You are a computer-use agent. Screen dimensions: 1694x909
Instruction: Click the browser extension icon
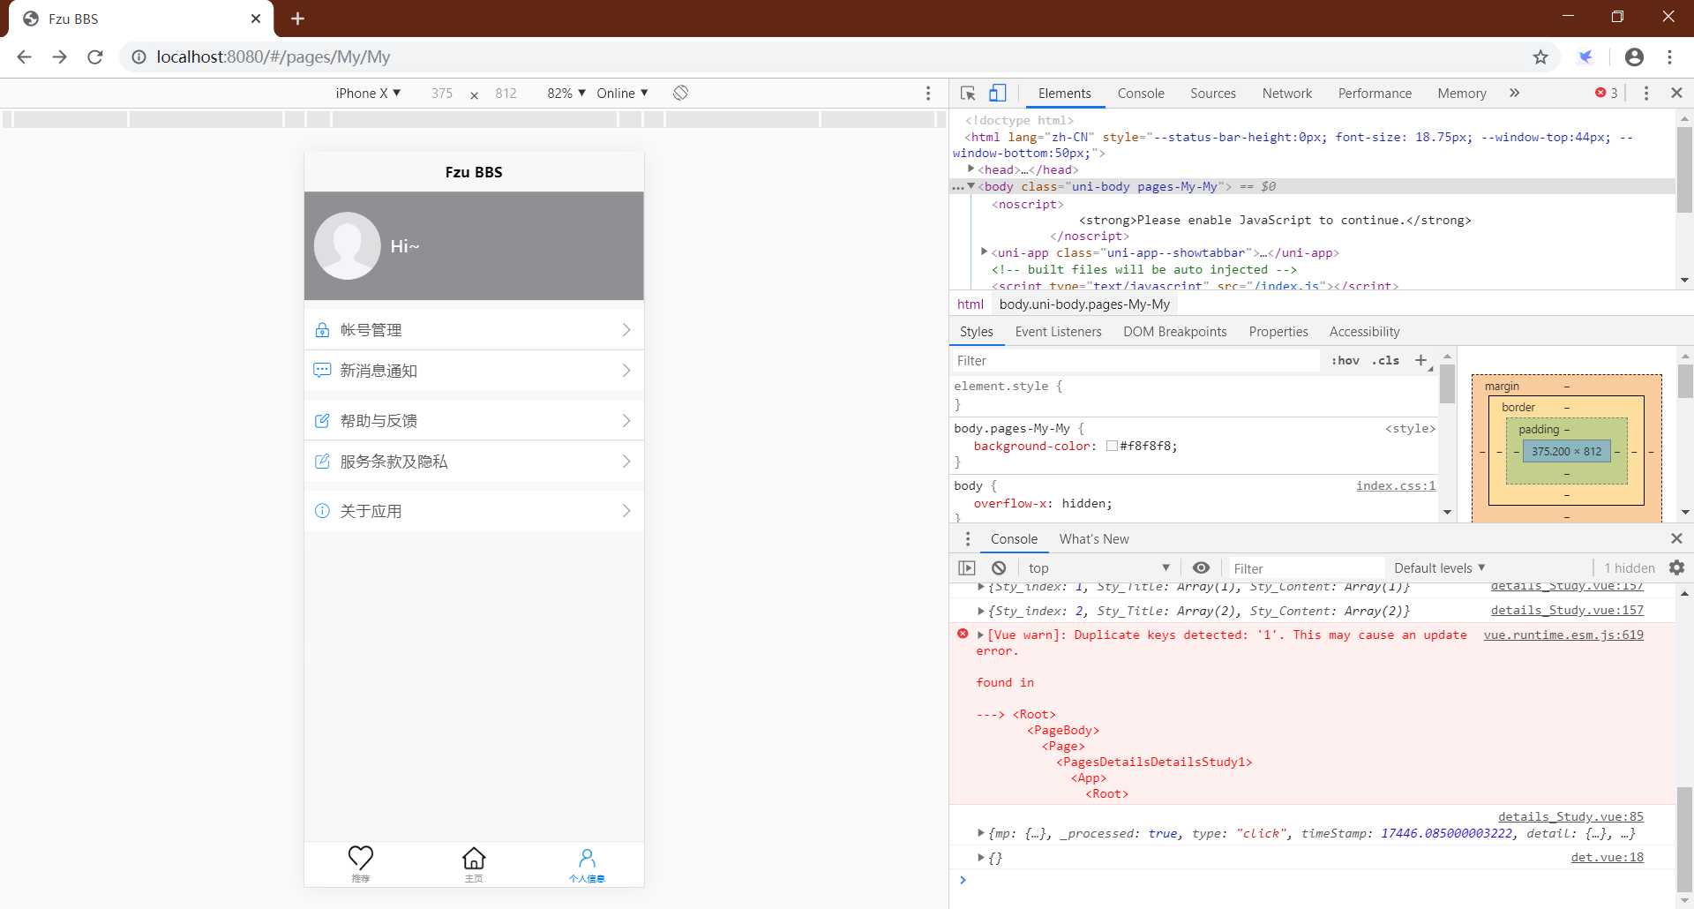1585,56
